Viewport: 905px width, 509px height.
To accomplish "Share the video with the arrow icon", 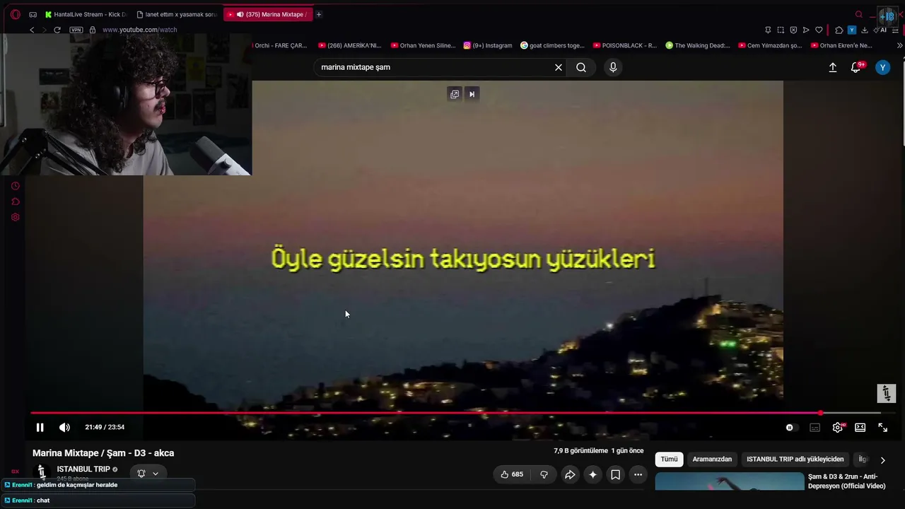I will pyautogui.click(x=569, y=474).
